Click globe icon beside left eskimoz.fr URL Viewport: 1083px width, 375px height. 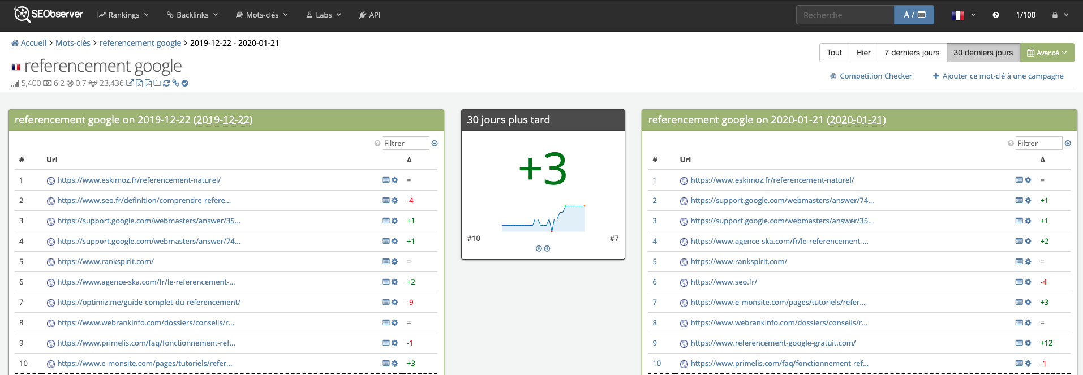51,181
